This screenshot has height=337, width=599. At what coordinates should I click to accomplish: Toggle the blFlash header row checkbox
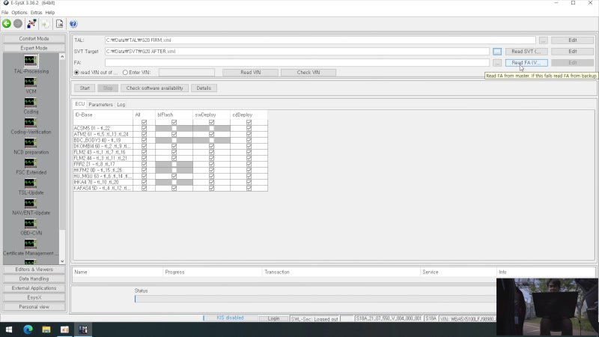[174, 122]
